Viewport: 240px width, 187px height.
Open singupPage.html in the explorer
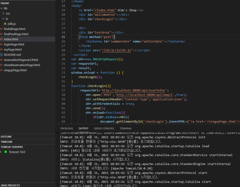coord(15,70)
